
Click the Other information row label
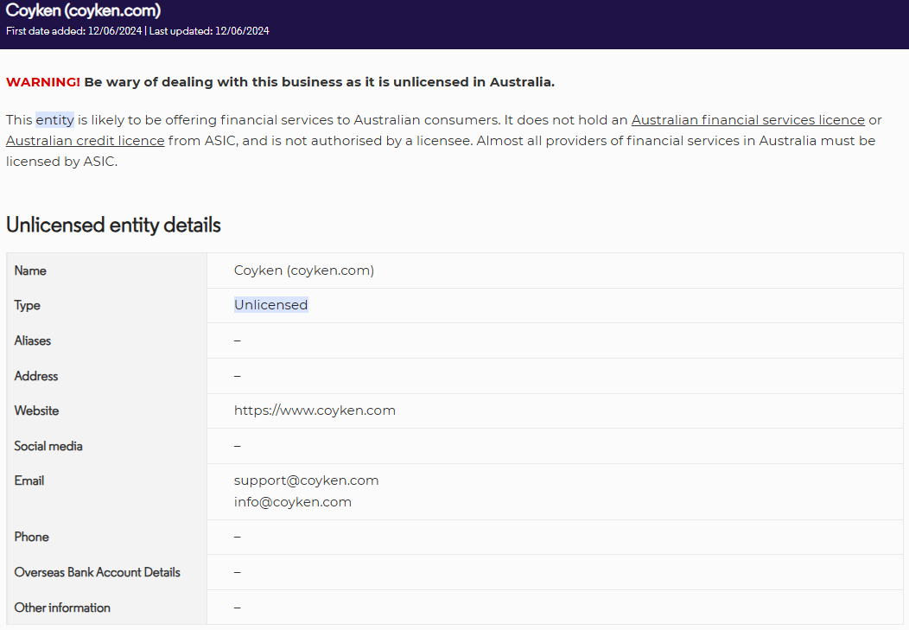point(62,608)
